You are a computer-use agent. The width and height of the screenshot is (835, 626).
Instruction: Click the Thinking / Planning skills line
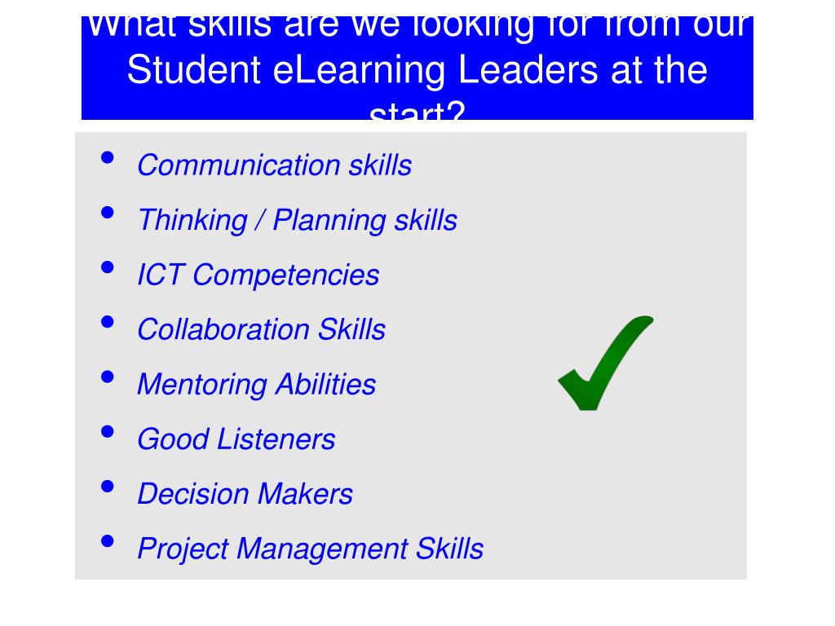297,220
